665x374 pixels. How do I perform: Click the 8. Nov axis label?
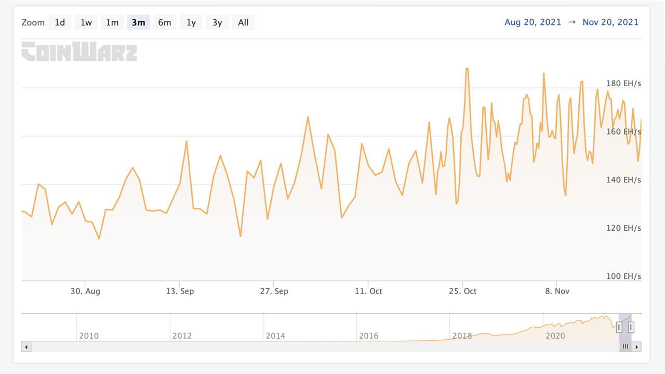pos(557,291)
